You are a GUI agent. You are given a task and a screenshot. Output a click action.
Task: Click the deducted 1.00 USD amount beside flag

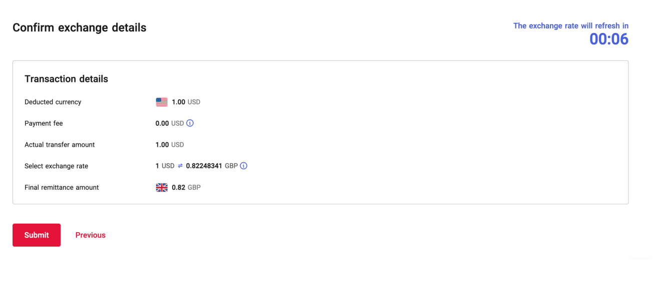186,102
